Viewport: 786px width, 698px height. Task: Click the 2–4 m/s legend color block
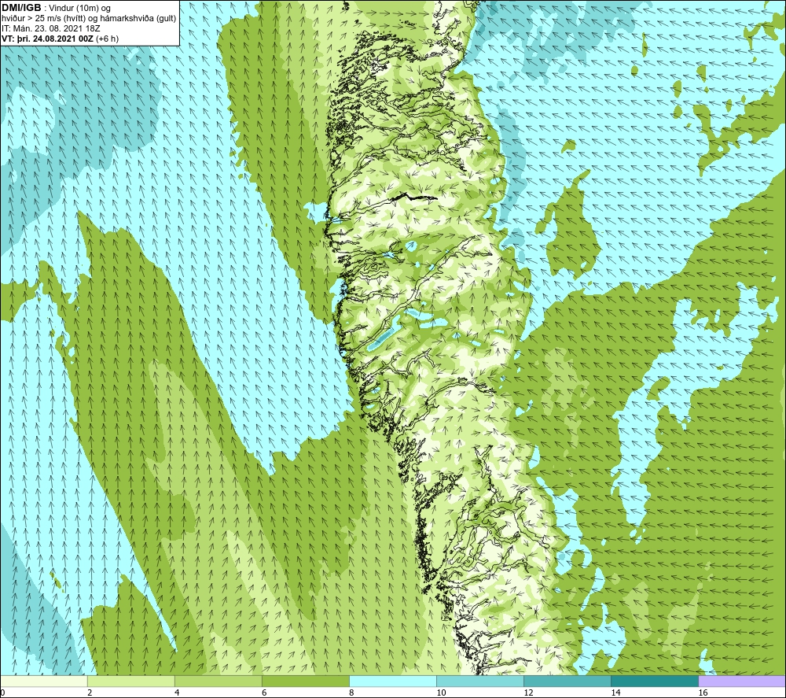click(130, 681)
